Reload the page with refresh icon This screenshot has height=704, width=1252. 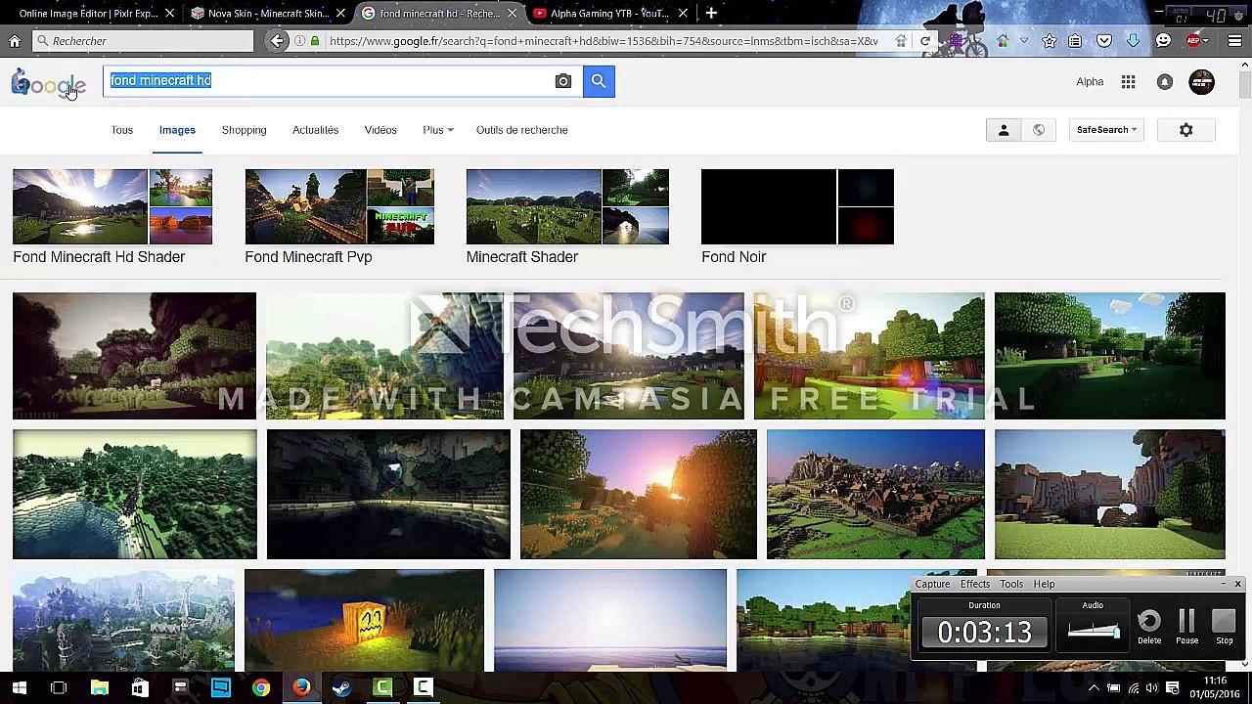924,41
